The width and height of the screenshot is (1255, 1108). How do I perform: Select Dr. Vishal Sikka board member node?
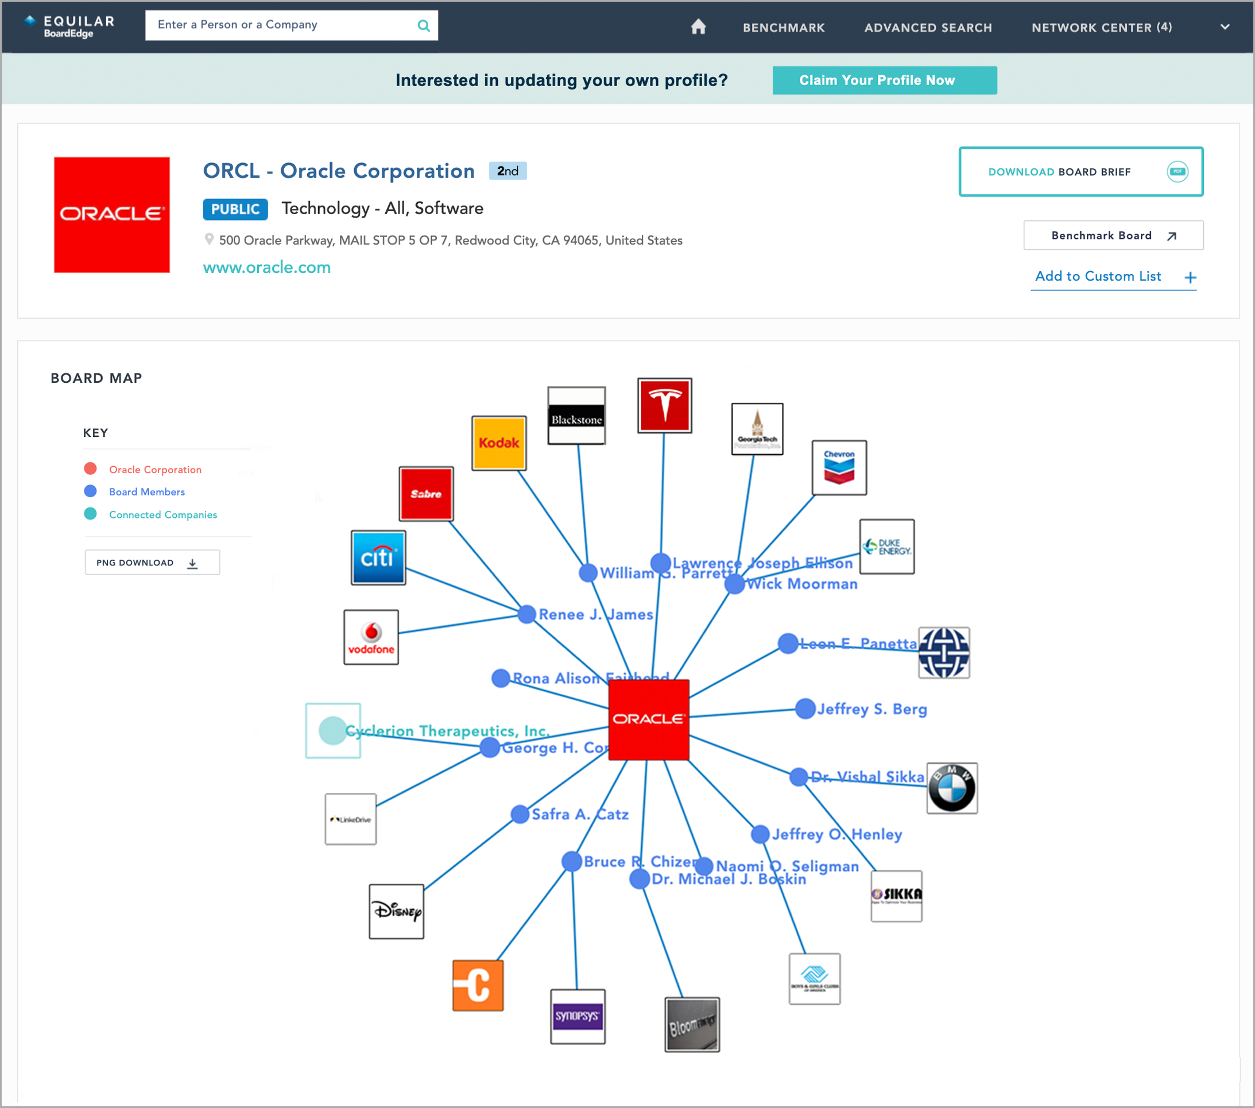click(x=798, y=777)
